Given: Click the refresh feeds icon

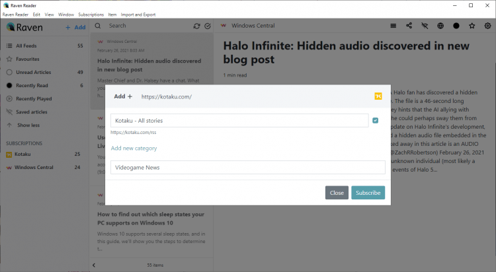Looking at the screenshot, I should [196, 26].
